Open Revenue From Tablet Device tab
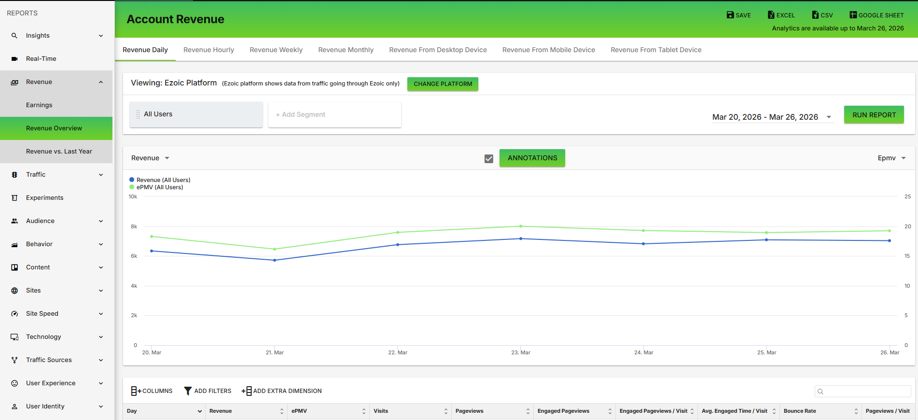 (x=656, y=50)
